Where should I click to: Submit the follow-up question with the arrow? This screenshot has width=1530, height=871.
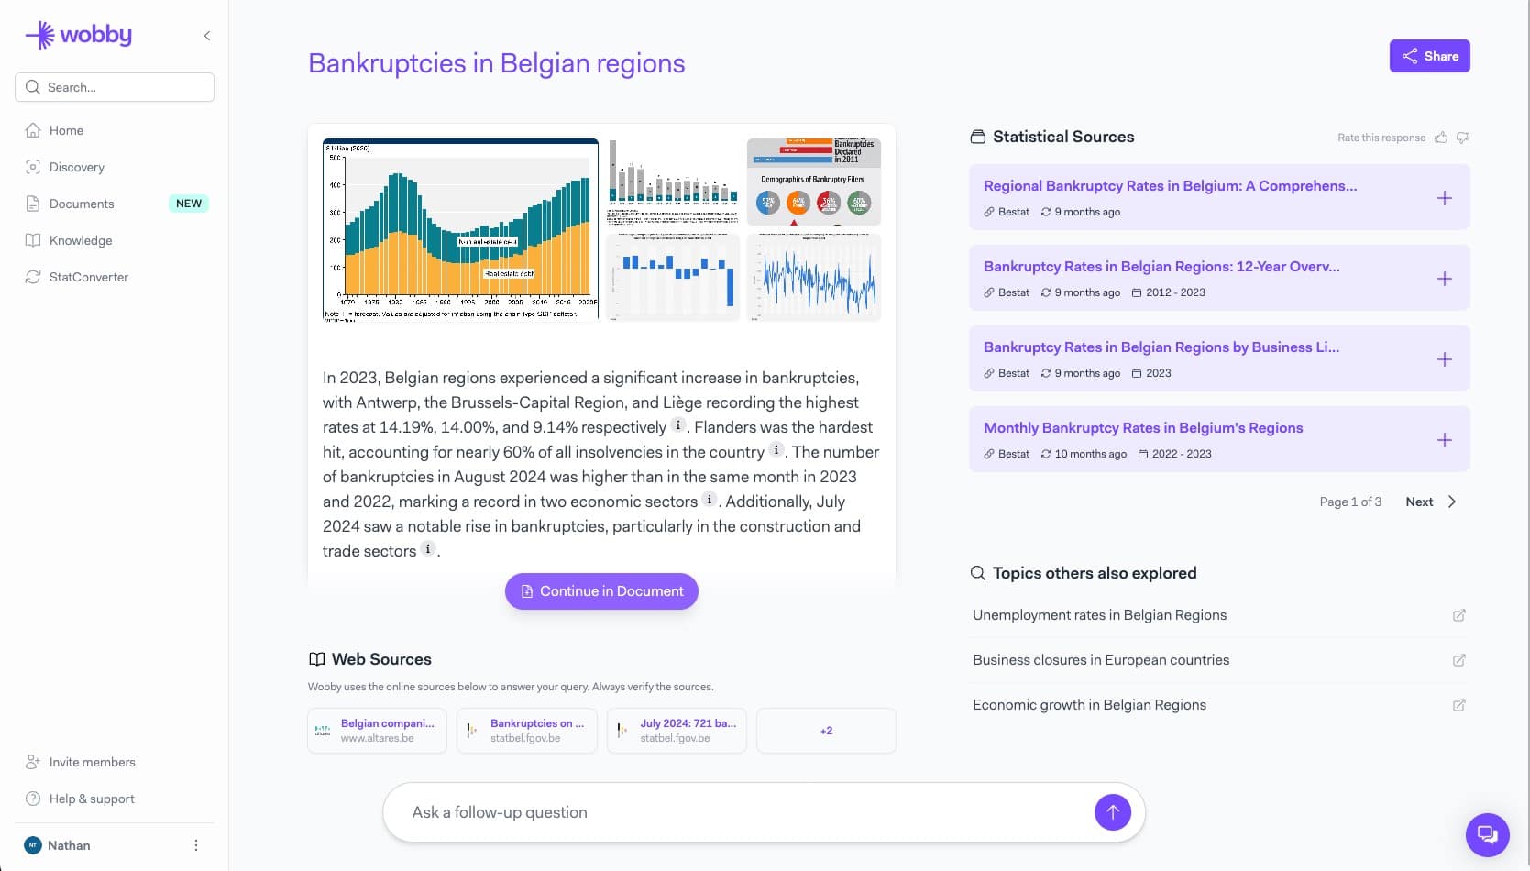click(1112, 811)
